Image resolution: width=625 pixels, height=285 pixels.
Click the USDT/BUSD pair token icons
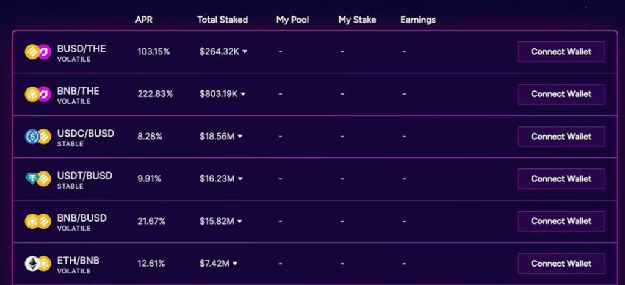pos(38,179)
